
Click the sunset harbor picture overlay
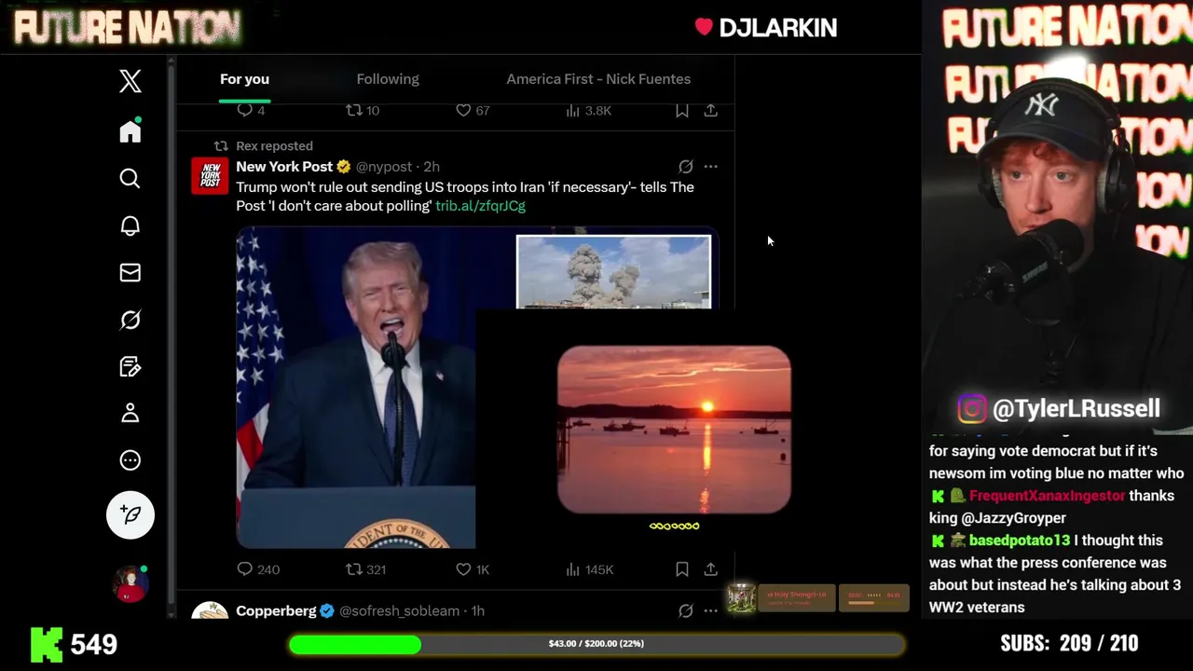click(x=674, y=430)
